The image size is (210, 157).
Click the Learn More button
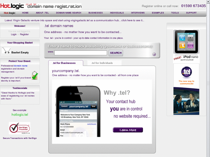point(128,130)
